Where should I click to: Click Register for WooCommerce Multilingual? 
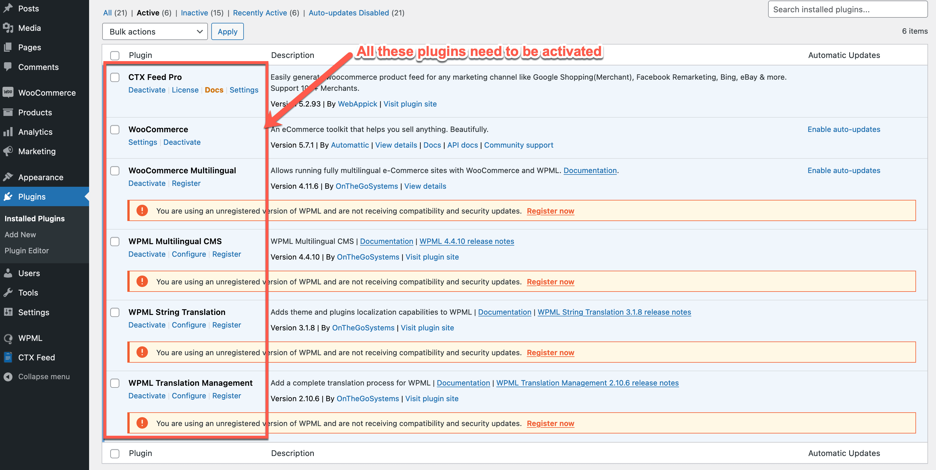point(186,183)
